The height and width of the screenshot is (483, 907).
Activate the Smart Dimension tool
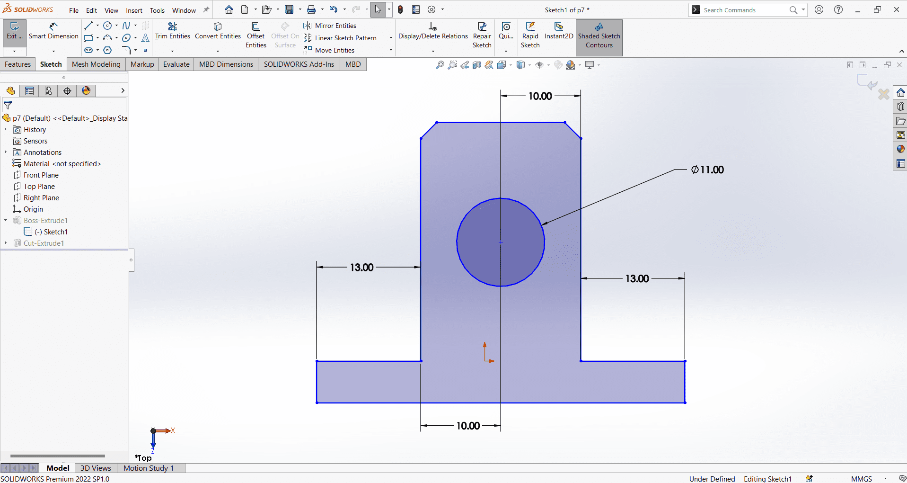tap(53, 31)
